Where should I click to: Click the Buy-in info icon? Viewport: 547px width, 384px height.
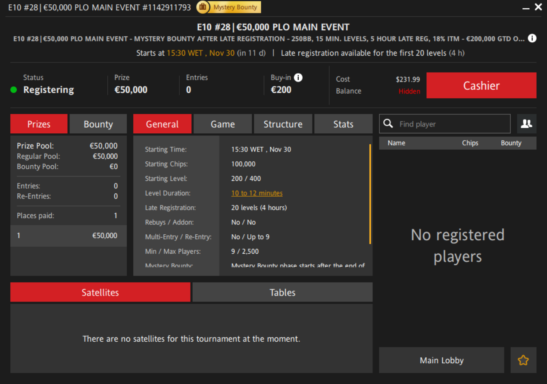(298, 78)
